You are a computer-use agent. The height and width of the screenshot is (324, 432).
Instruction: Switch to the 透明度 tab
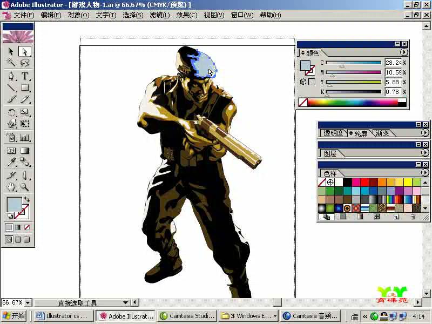[x=333, y=133]
